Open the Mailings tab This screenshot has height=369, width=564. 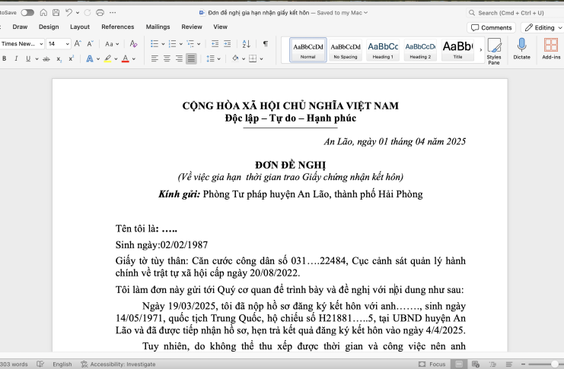158,27
